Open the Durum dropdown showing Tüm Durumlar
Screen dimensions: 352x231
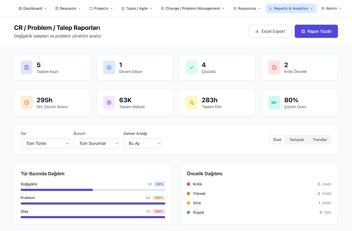pyautogui.click(x=96, y=143)
